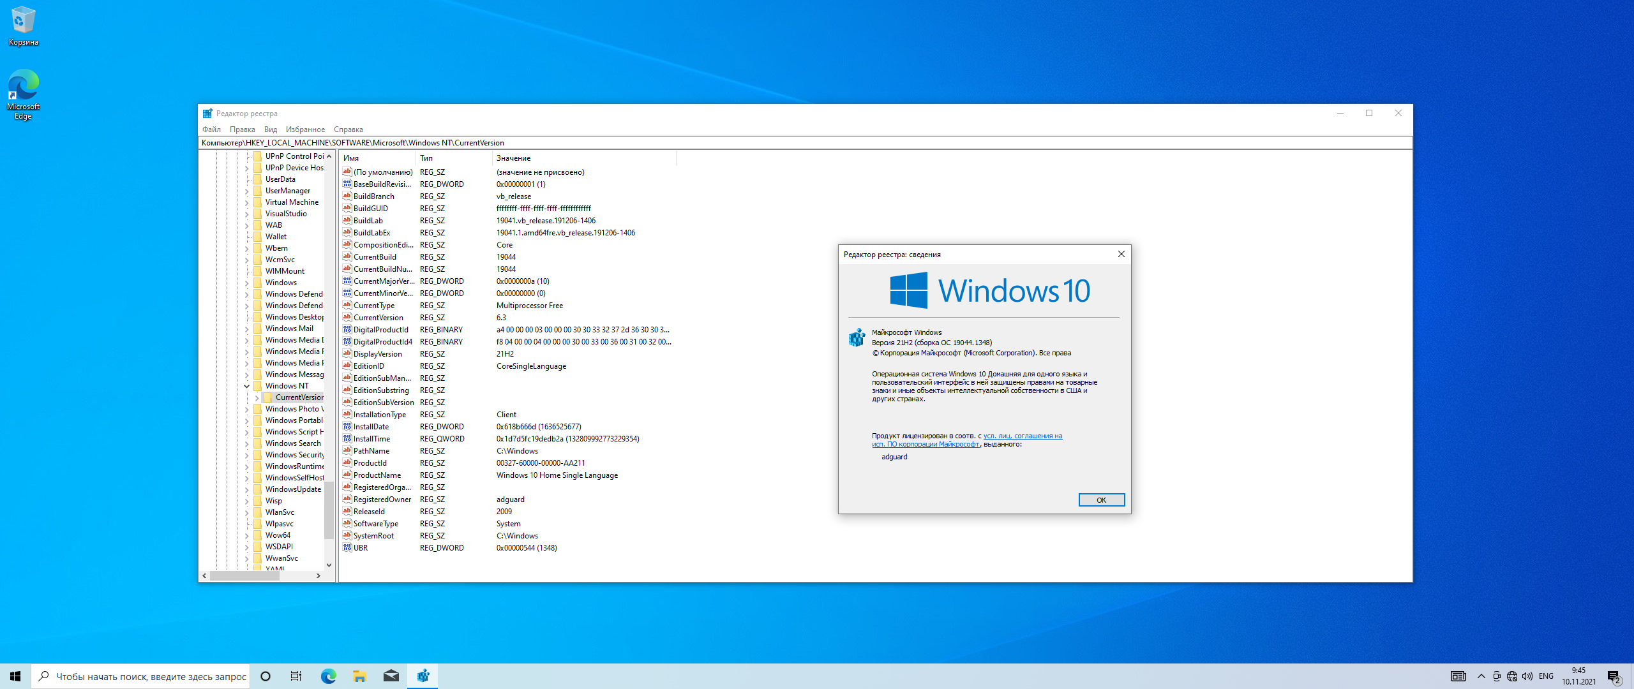Click the tree horizontal scrollbar thumb
The height and width of the screenshot is (689, 1634).
coord(245,575)
